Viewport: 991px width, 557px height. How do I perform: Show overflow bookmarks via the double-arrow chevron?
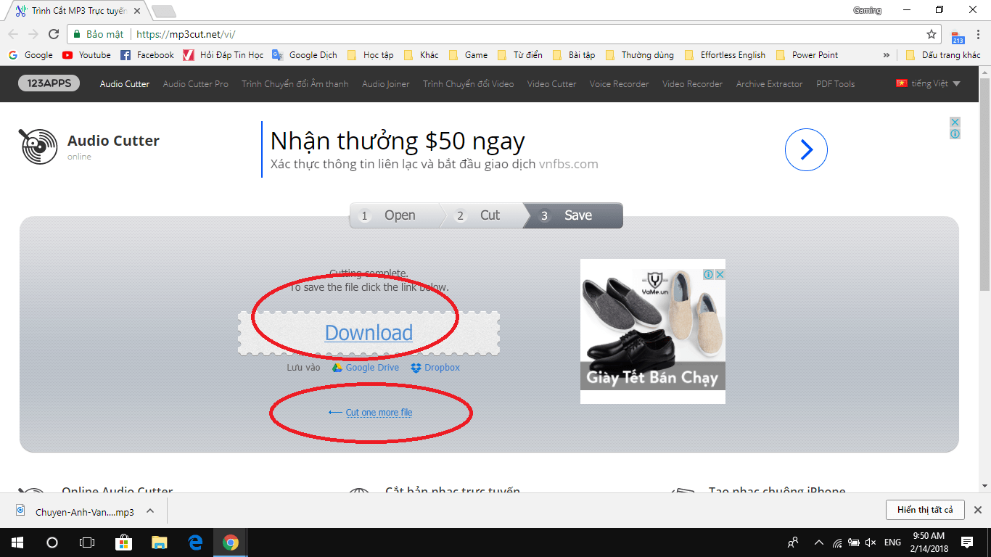pyautogui.click(x=887, y=54)
